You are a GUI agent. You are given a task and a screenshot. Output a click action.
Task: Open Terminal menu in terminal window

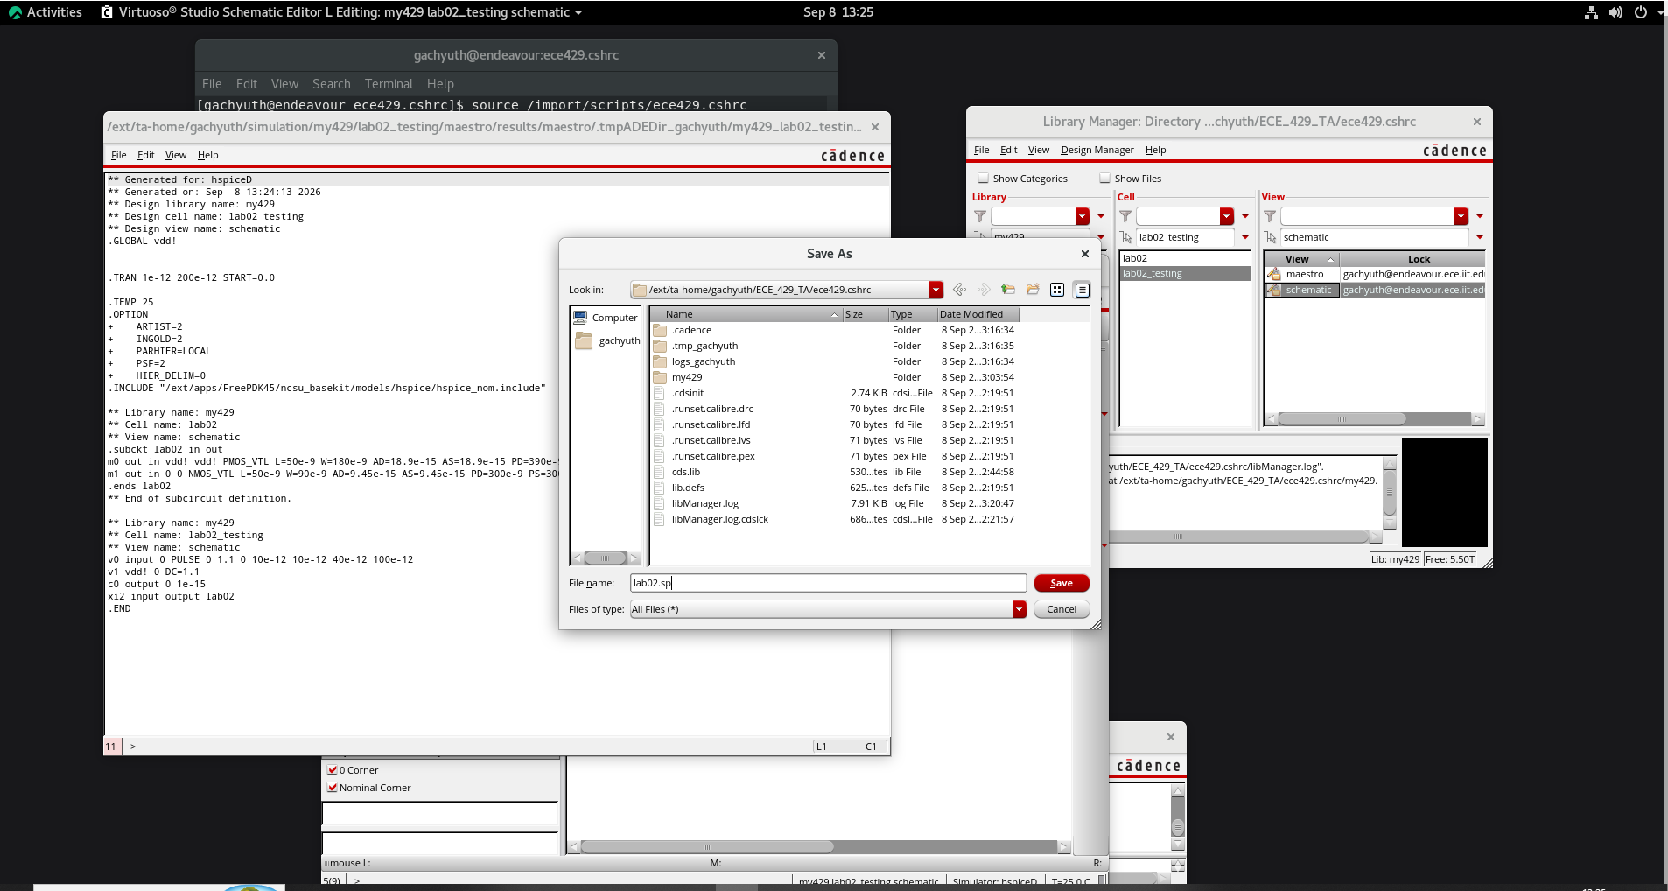pyautogui.click(x=389, y=84)
